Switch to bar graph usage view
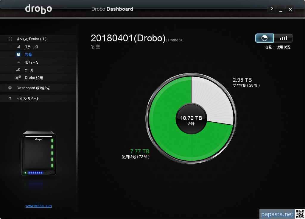305x219 pixels. pyautogui.click(x=283, y=38)
